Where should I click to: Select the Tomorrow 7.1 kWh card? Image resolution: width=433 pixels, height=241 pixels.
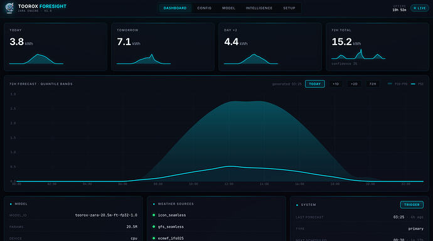[x=163, y=46]
